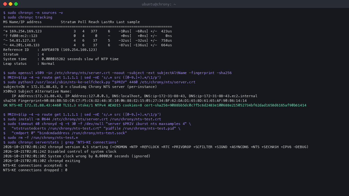Click the red close window button
349x196 pixels.
[5, 4]
